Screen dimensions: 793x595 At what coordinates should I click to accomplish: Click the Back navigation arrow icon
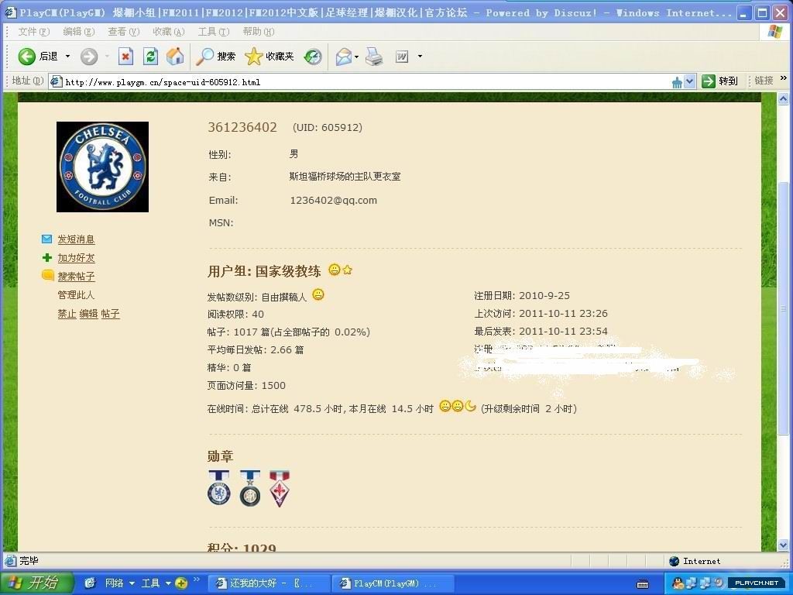coord(27,57)
